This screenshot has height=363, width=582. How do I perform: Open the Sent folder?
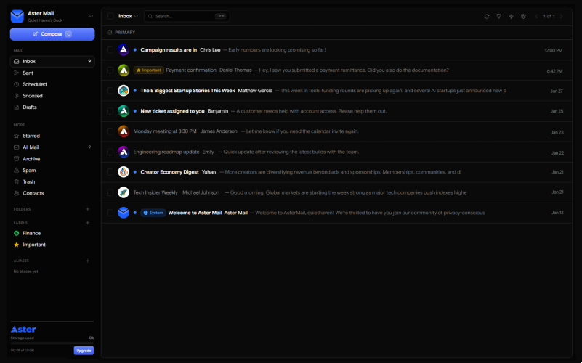coord(52,73)
